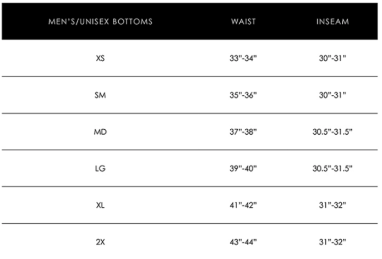
Task: Click the 41"-42" waist value
Action: (243, 205)
